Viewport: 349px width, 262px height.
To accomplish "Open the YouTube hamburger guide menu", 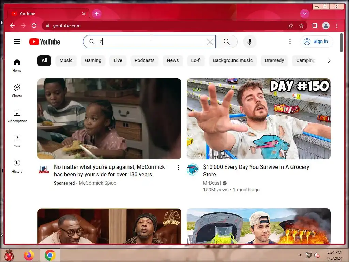I will (x=17, y=41).
